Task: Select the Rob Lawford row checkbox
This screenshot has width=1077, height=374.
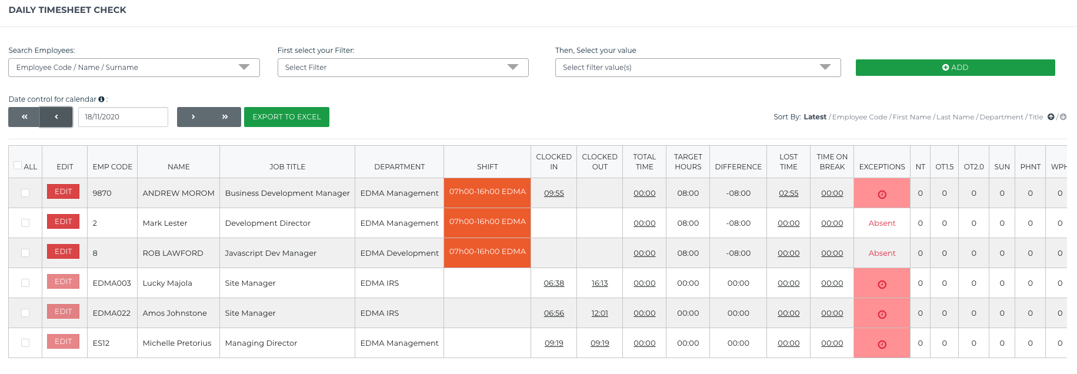Action: click(x=25, y=253)
